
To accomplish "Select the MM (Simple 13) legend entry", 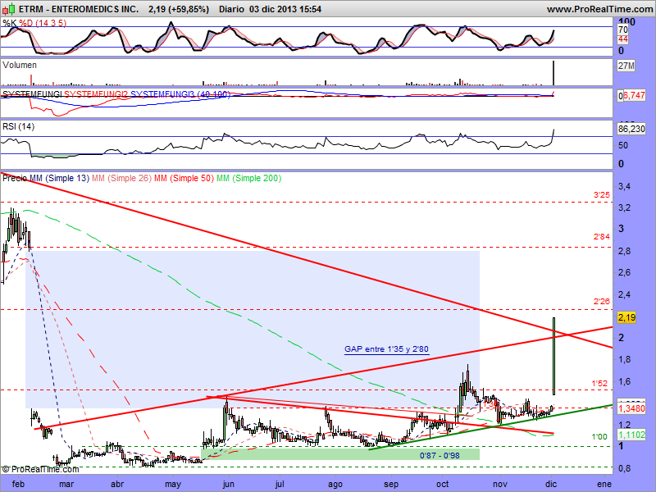I will click(59, 178).
